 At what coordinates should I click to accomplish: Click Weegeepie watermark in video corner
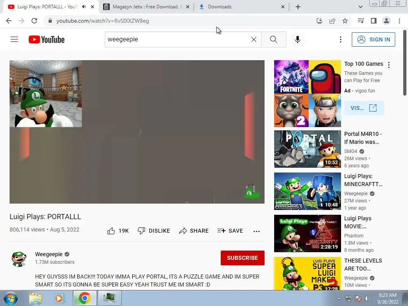[x=251, y=192]
